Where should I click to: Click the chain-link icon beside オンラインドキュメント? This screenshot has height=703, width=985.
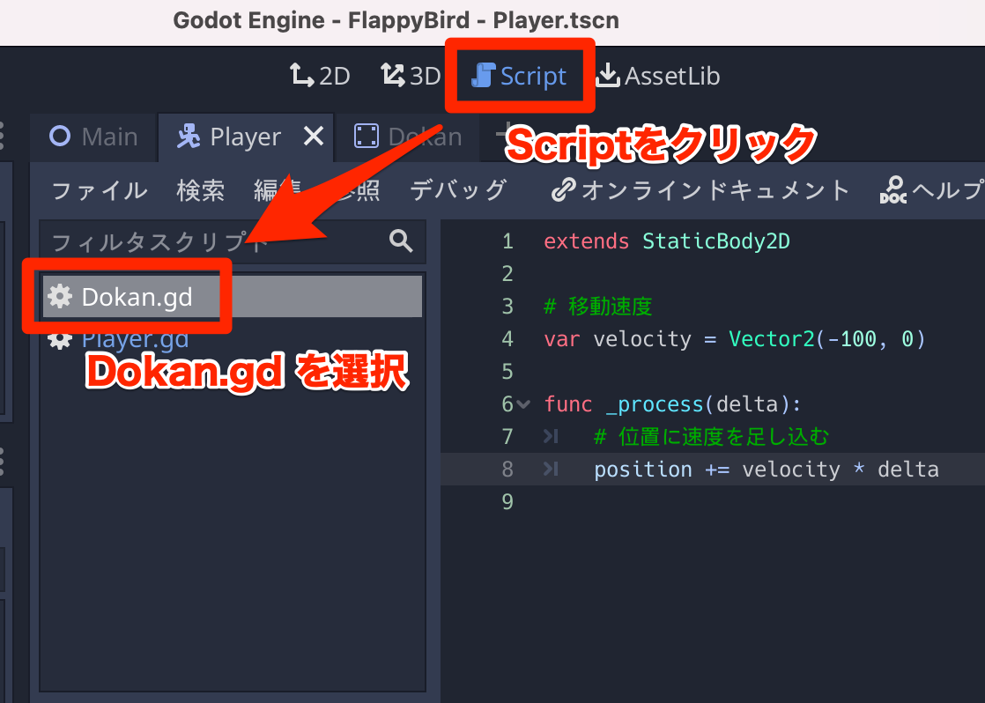(x=563, y=189)
